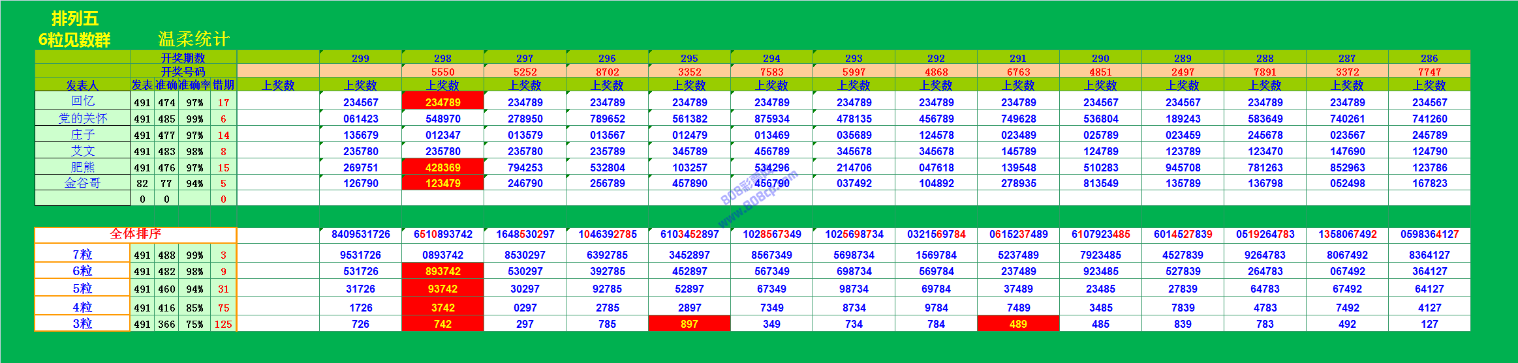Select the red cell showing 489
The width and height of the screenshot is (1518, 363).
(1018, 323)
